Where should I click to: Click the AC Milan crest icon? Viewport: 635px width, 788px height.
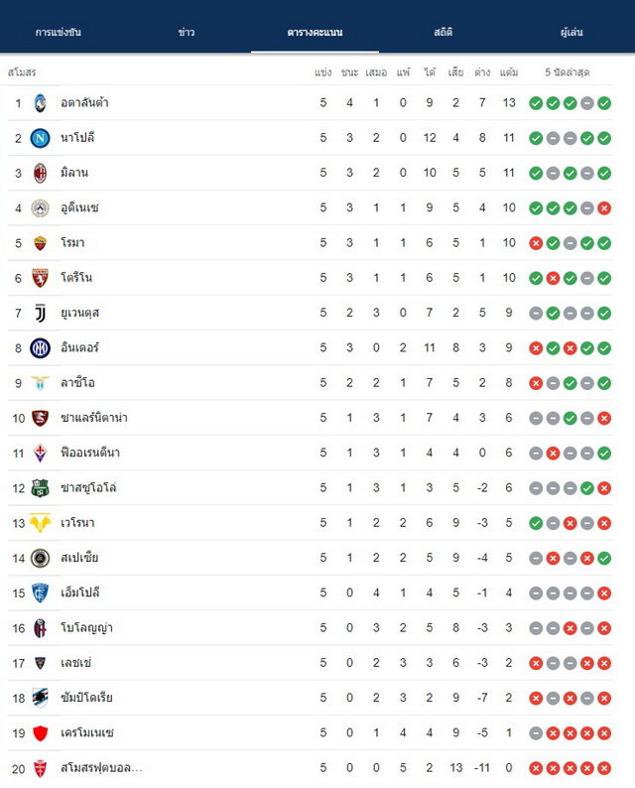tap(41, 173)
